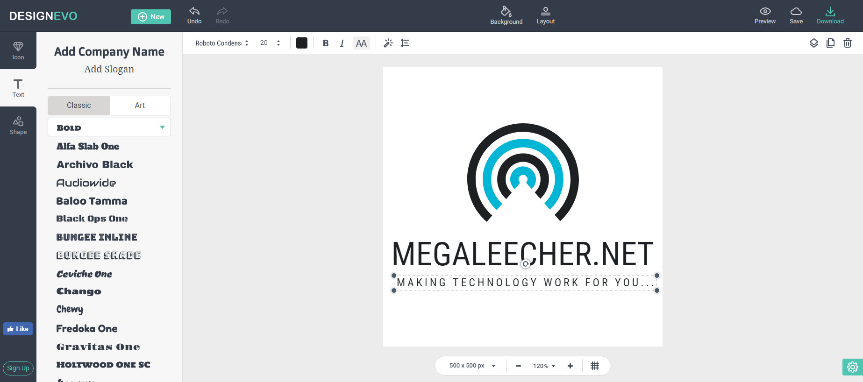863x382 pixels.
Task: Toggle the canvas grid
Action: (594, 366)
